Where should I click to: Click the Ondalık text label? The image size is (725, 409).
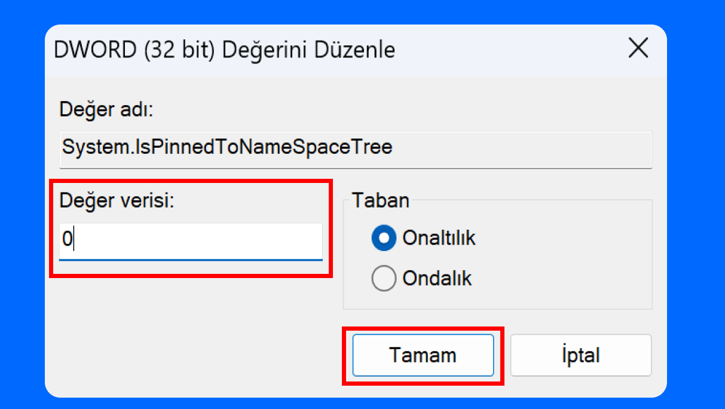437,278
